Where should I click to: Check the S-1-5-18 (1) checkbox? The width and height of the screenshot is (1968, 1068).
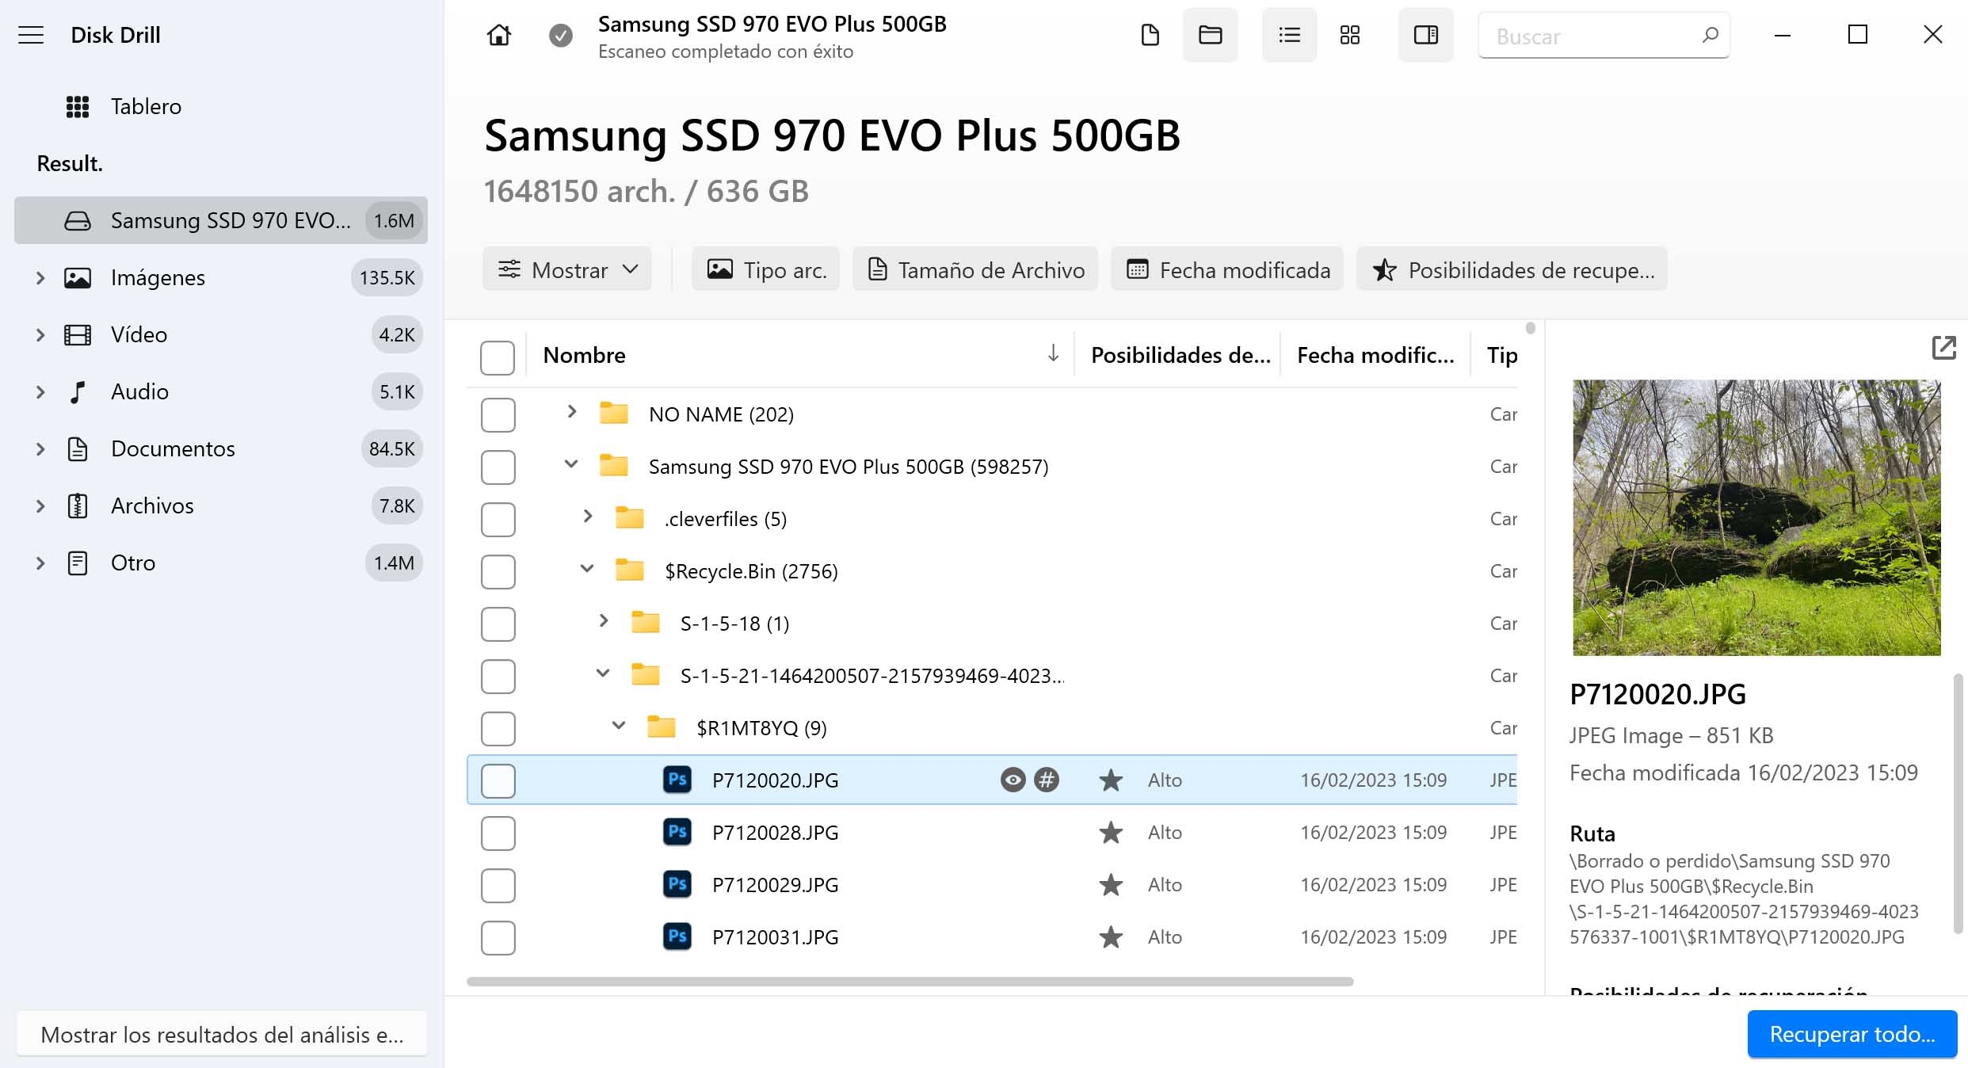[x=498, y=624]
